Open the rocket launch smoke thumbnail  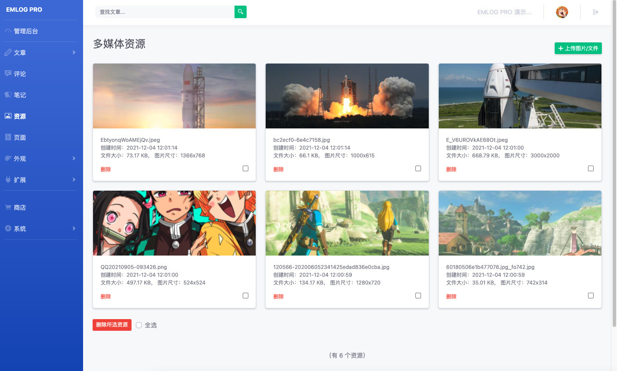(347, 96)
